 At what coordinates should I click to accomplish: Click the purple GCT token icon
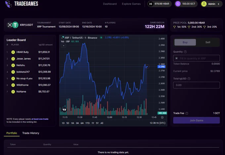pos(178,4)
